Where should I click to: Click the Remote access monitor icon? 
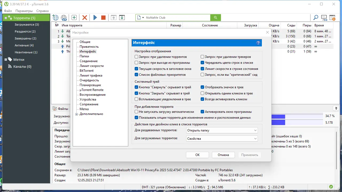coord(324,18)
